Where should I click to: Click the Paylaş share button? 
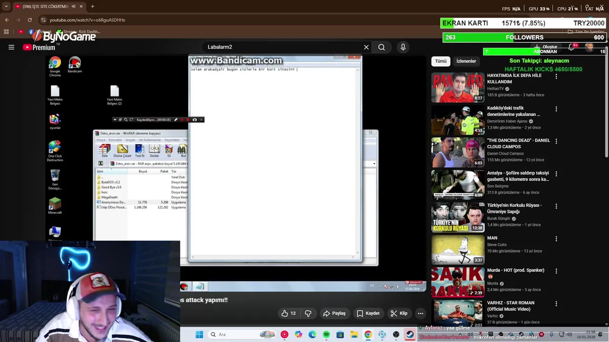pos(334,313)
